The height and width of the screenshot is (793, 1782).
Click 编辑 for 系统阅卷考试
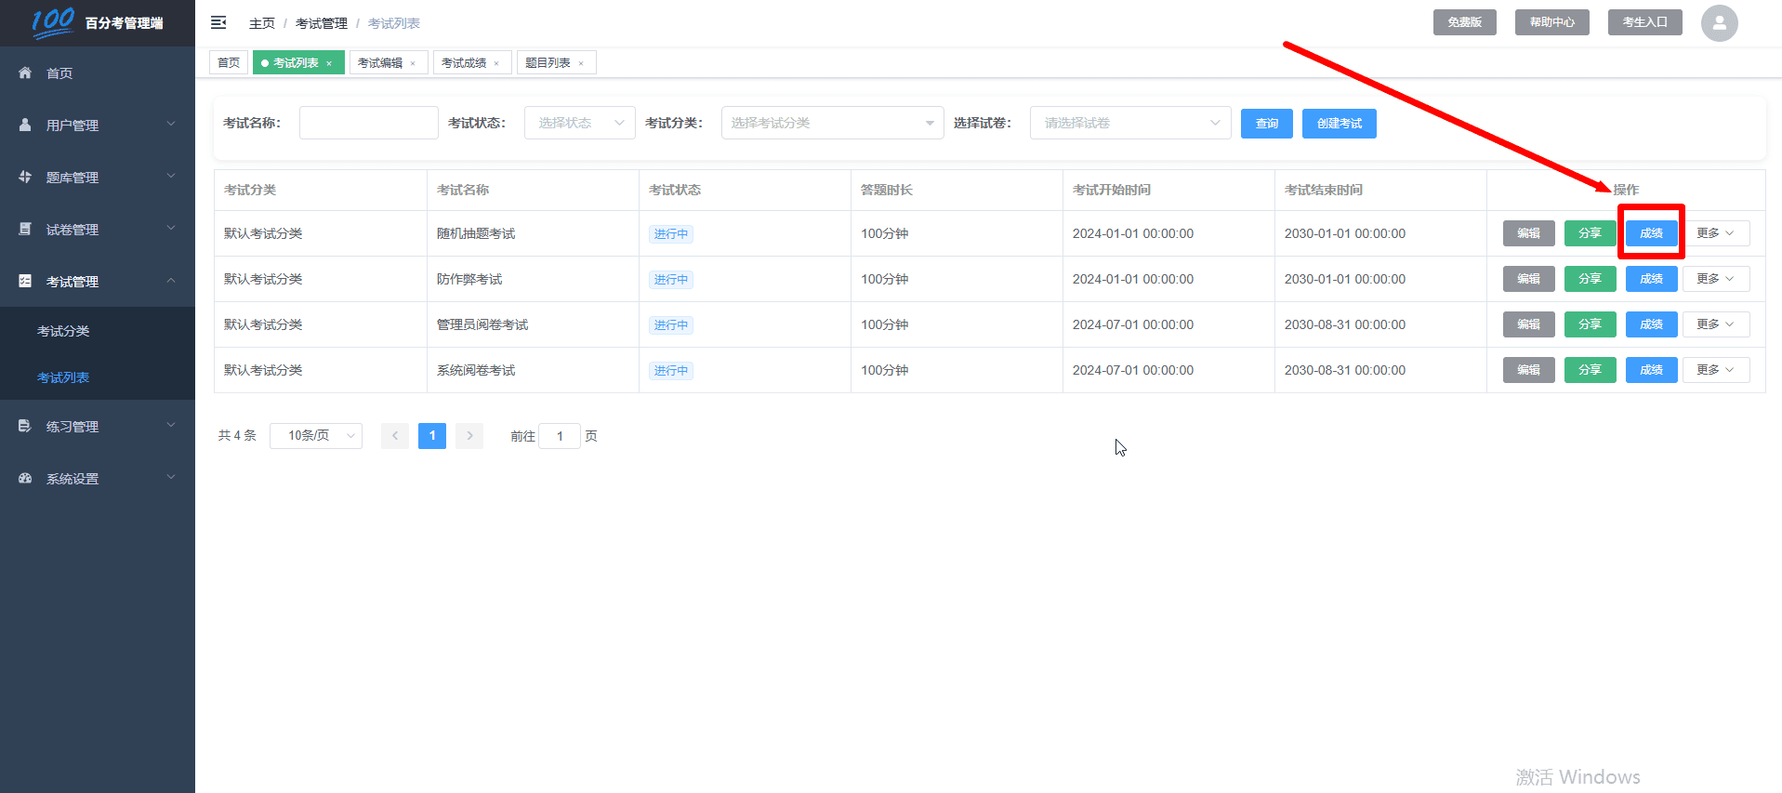(1528, 370)
